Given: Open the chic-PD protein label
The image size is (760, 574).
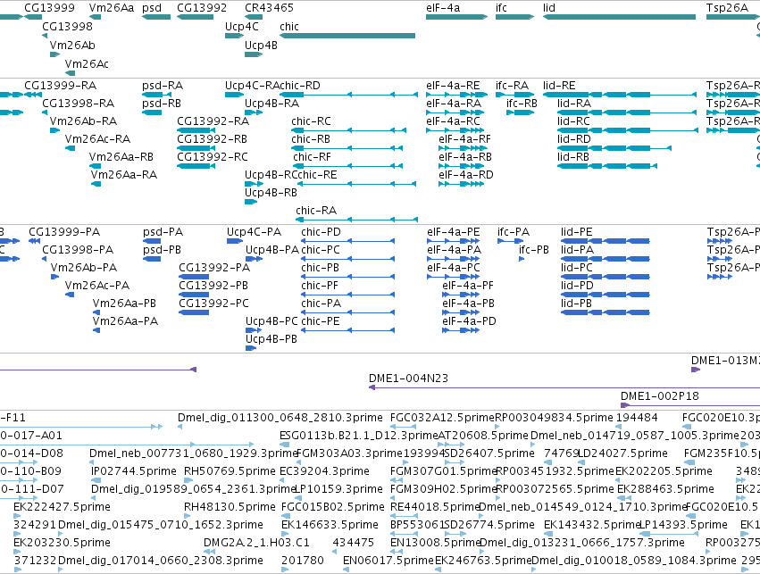Looking at the screenshot, I should pos(321,232).
